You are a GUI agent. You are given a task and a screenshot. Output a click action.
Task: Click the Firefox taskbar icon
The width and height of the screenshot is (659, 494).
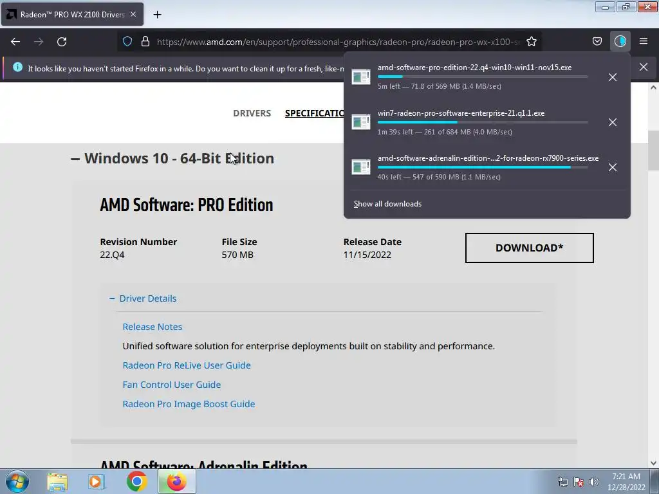coord(176,481)
